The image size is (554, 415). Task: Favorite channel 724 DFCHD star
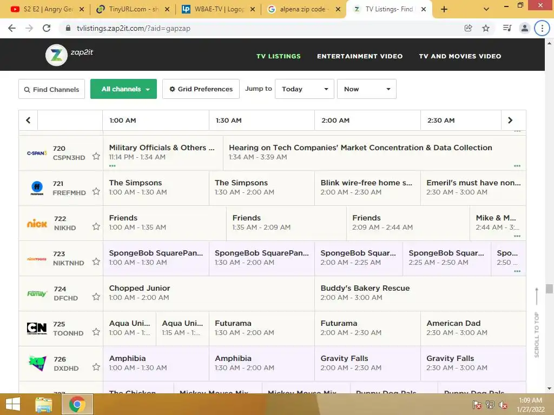96,297
